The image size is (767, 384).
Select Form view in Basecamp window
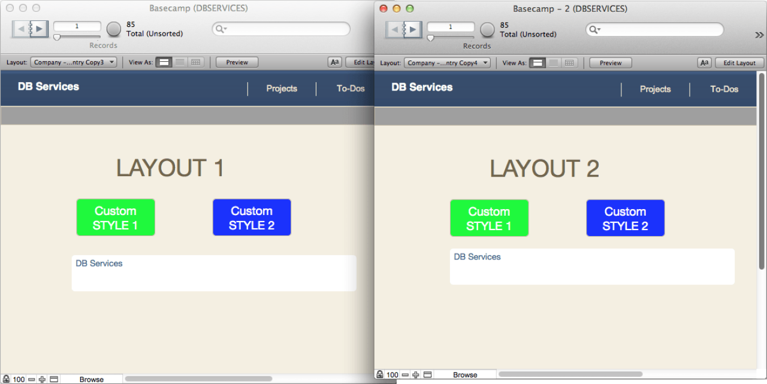[164, 62]
